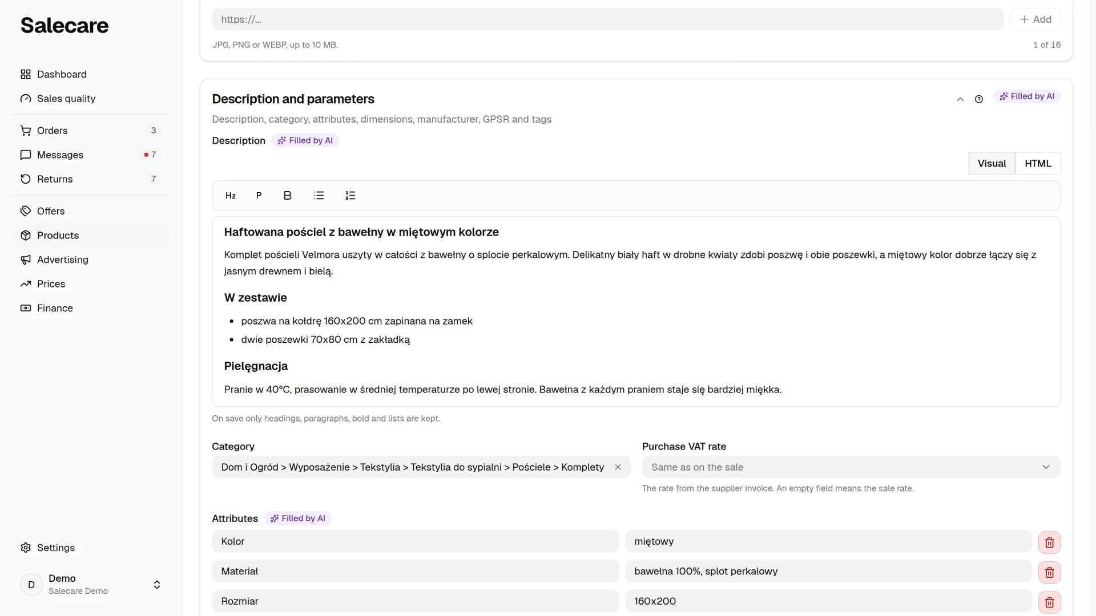
Task: Click the 'Pielęgnacja' heading in editor
Action: coord(256,366)
